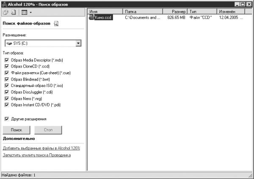Sort by the Изменён column header
The width and height of the screenshot is (254, 179).
point(231,11)
